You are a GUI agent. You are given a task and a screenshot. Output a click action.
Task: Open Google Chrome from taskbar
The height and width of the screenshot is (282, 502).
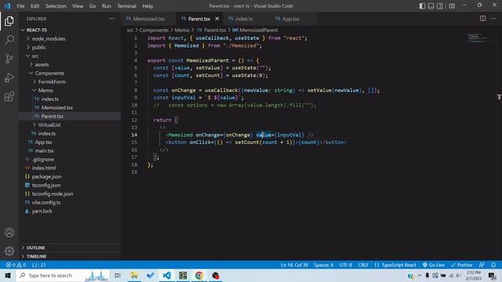[199, 275]
